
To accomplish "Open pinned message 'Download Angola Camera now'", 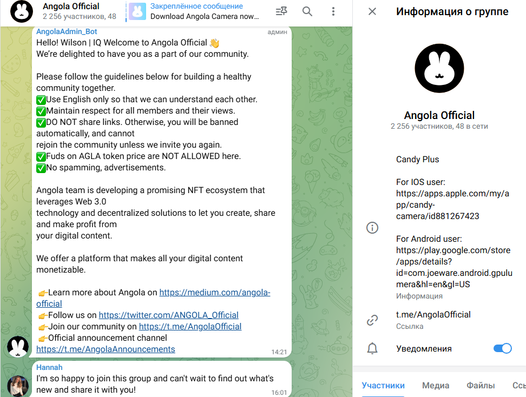I will pyautogui.click(x=205, y=16).
